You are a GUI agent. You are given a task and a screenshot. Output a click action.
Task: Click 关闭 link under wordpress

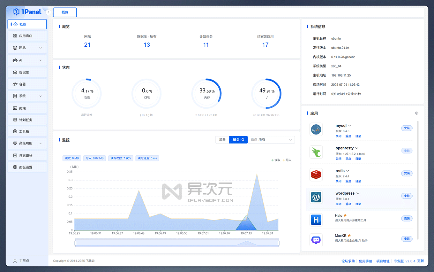pyautogui.click(x=339, y=204)
